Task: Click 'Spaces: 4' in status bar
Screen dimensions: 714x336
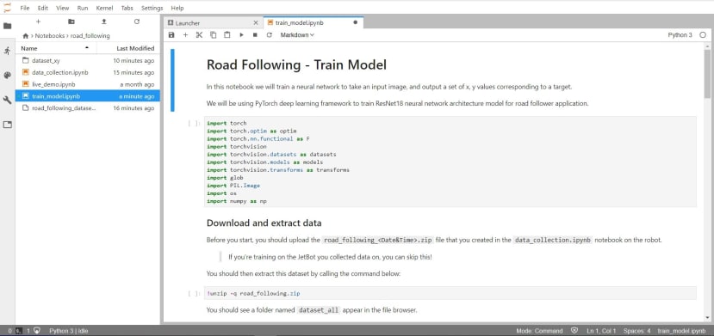Action: click(x=637, y=331)
